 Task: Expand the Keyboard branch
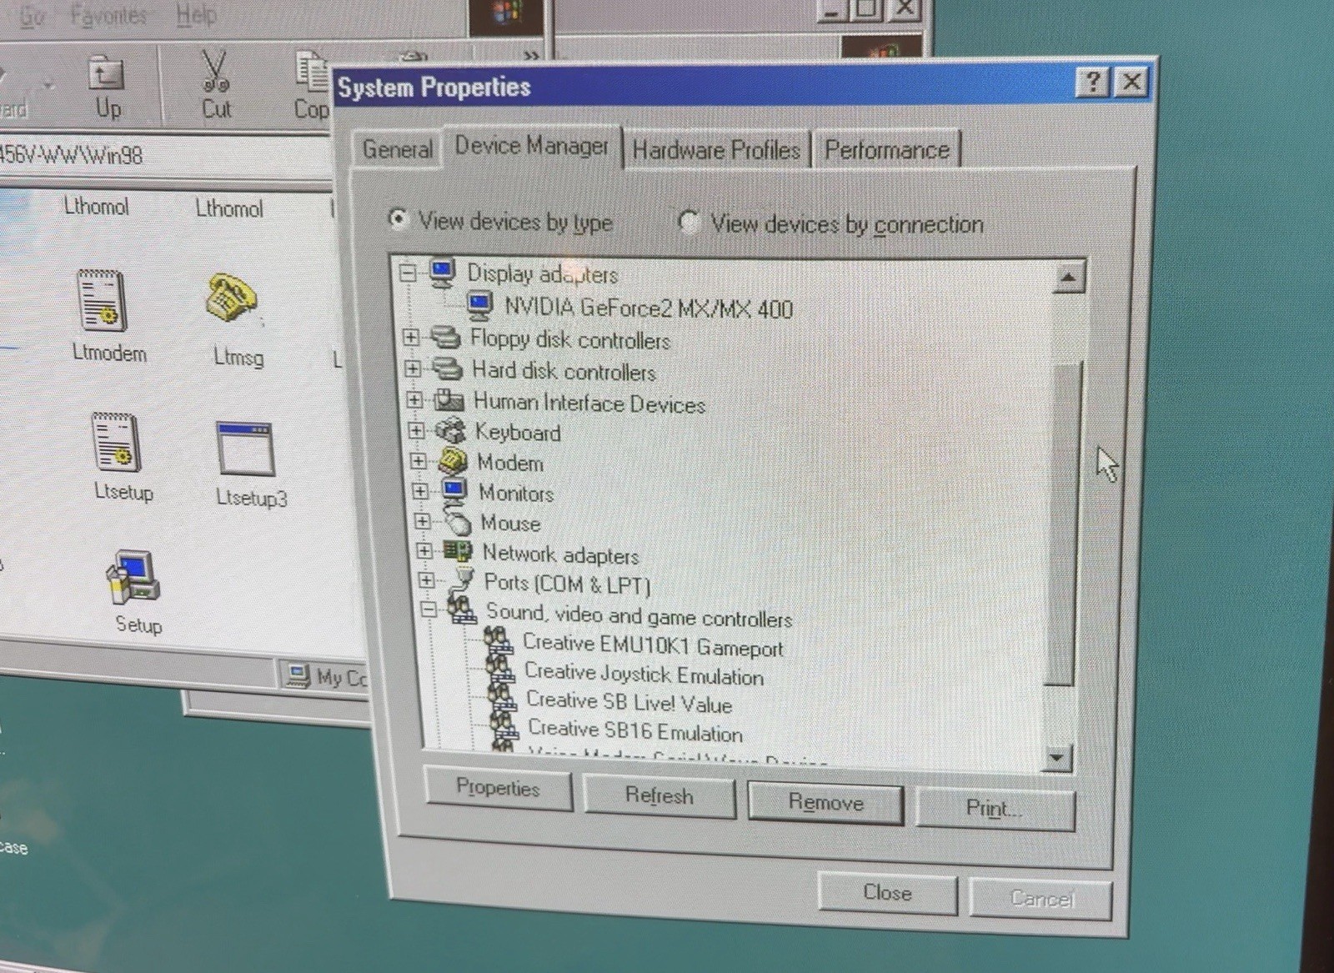416,430
